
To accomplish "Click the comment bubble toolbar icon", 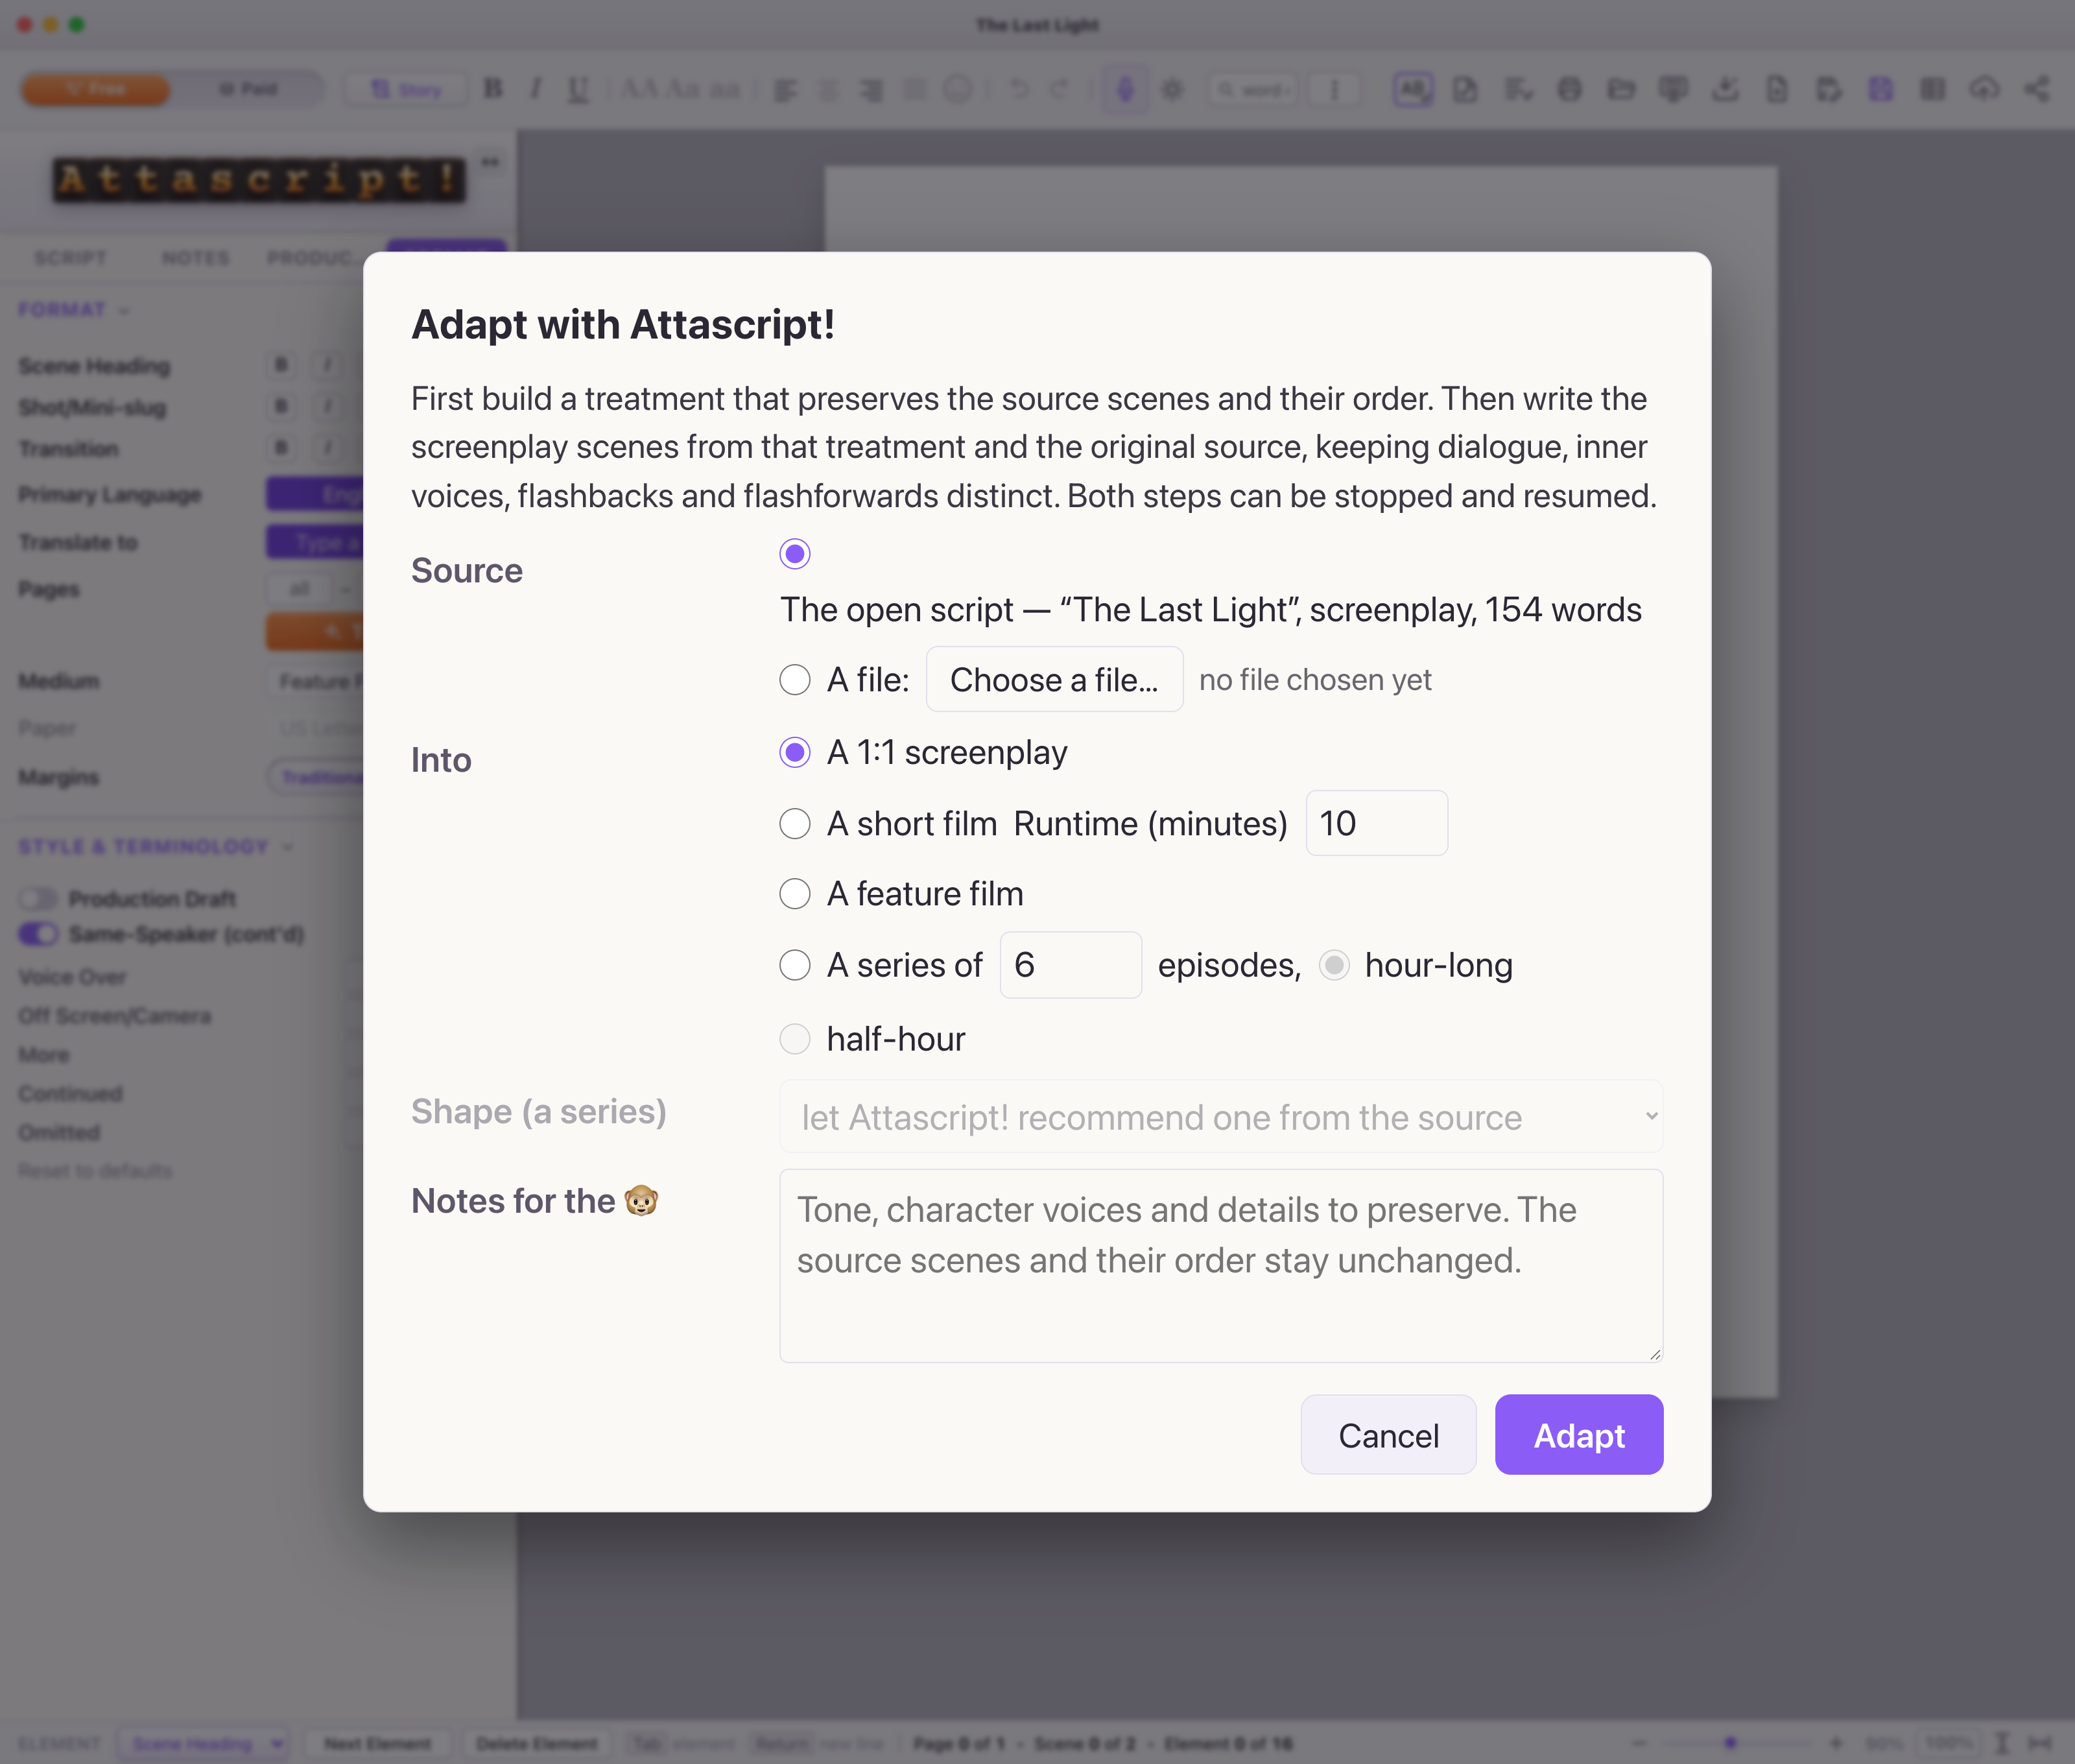I will click(x=1673, y=90).
